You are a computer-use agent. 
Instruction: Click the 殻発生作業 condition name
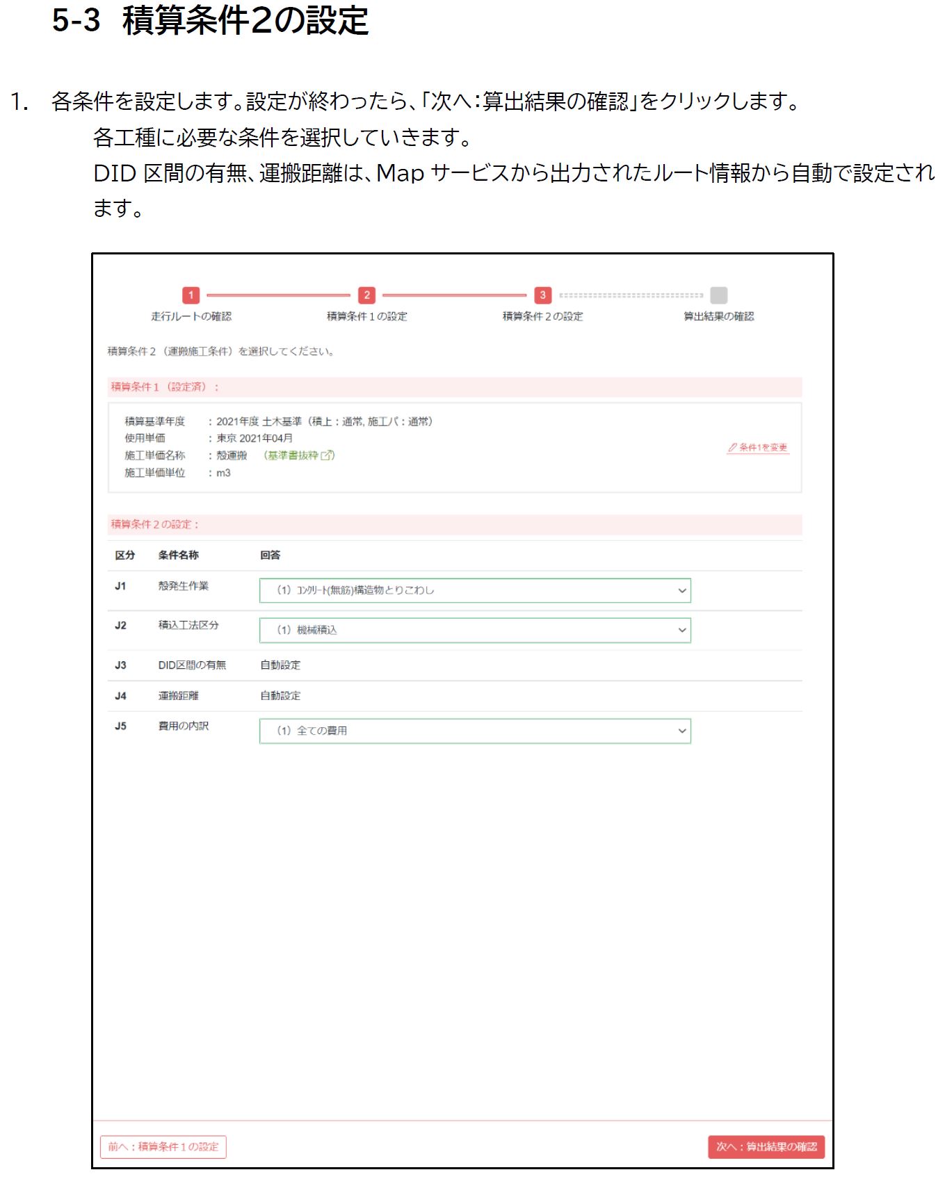[x=184, y=586]
